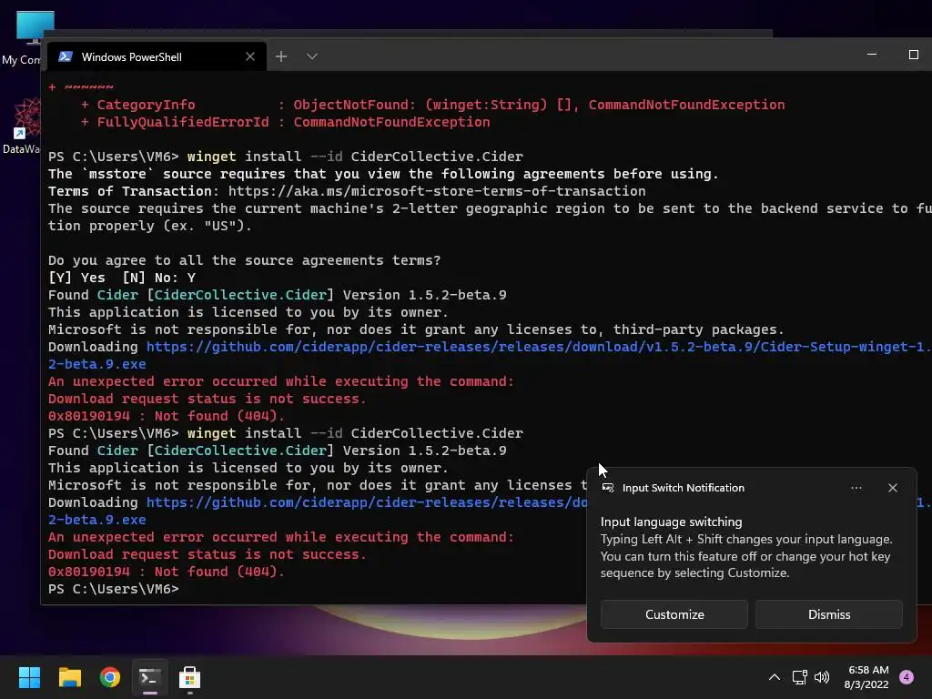932x699 pixels.
Task: Close the Windows PowerShell tab
Action: [x=250, y=56]
